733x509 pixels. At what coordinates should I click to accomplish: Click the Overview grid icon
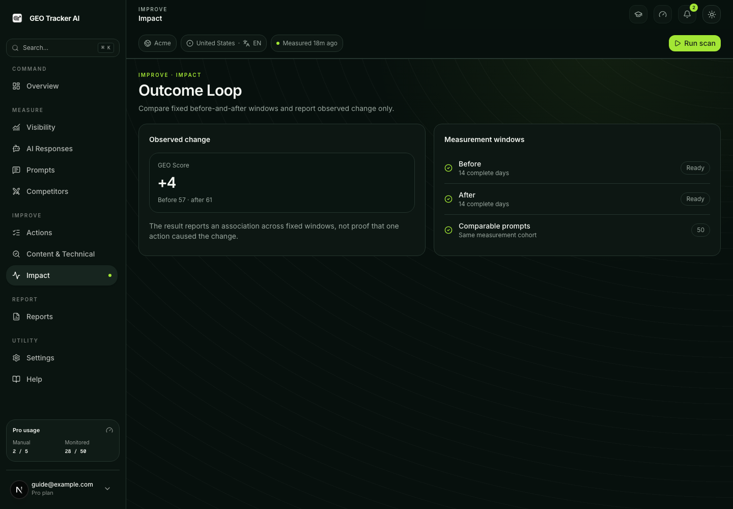click(x=16, y=86)
